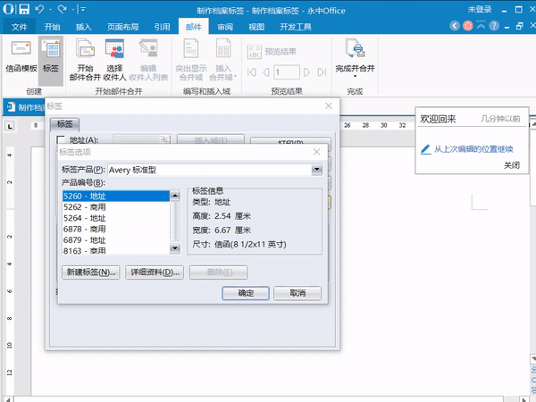This screenshot has width=536, height=402.
Task: Select list item 5260 - 地址
Action: point(116,196)
